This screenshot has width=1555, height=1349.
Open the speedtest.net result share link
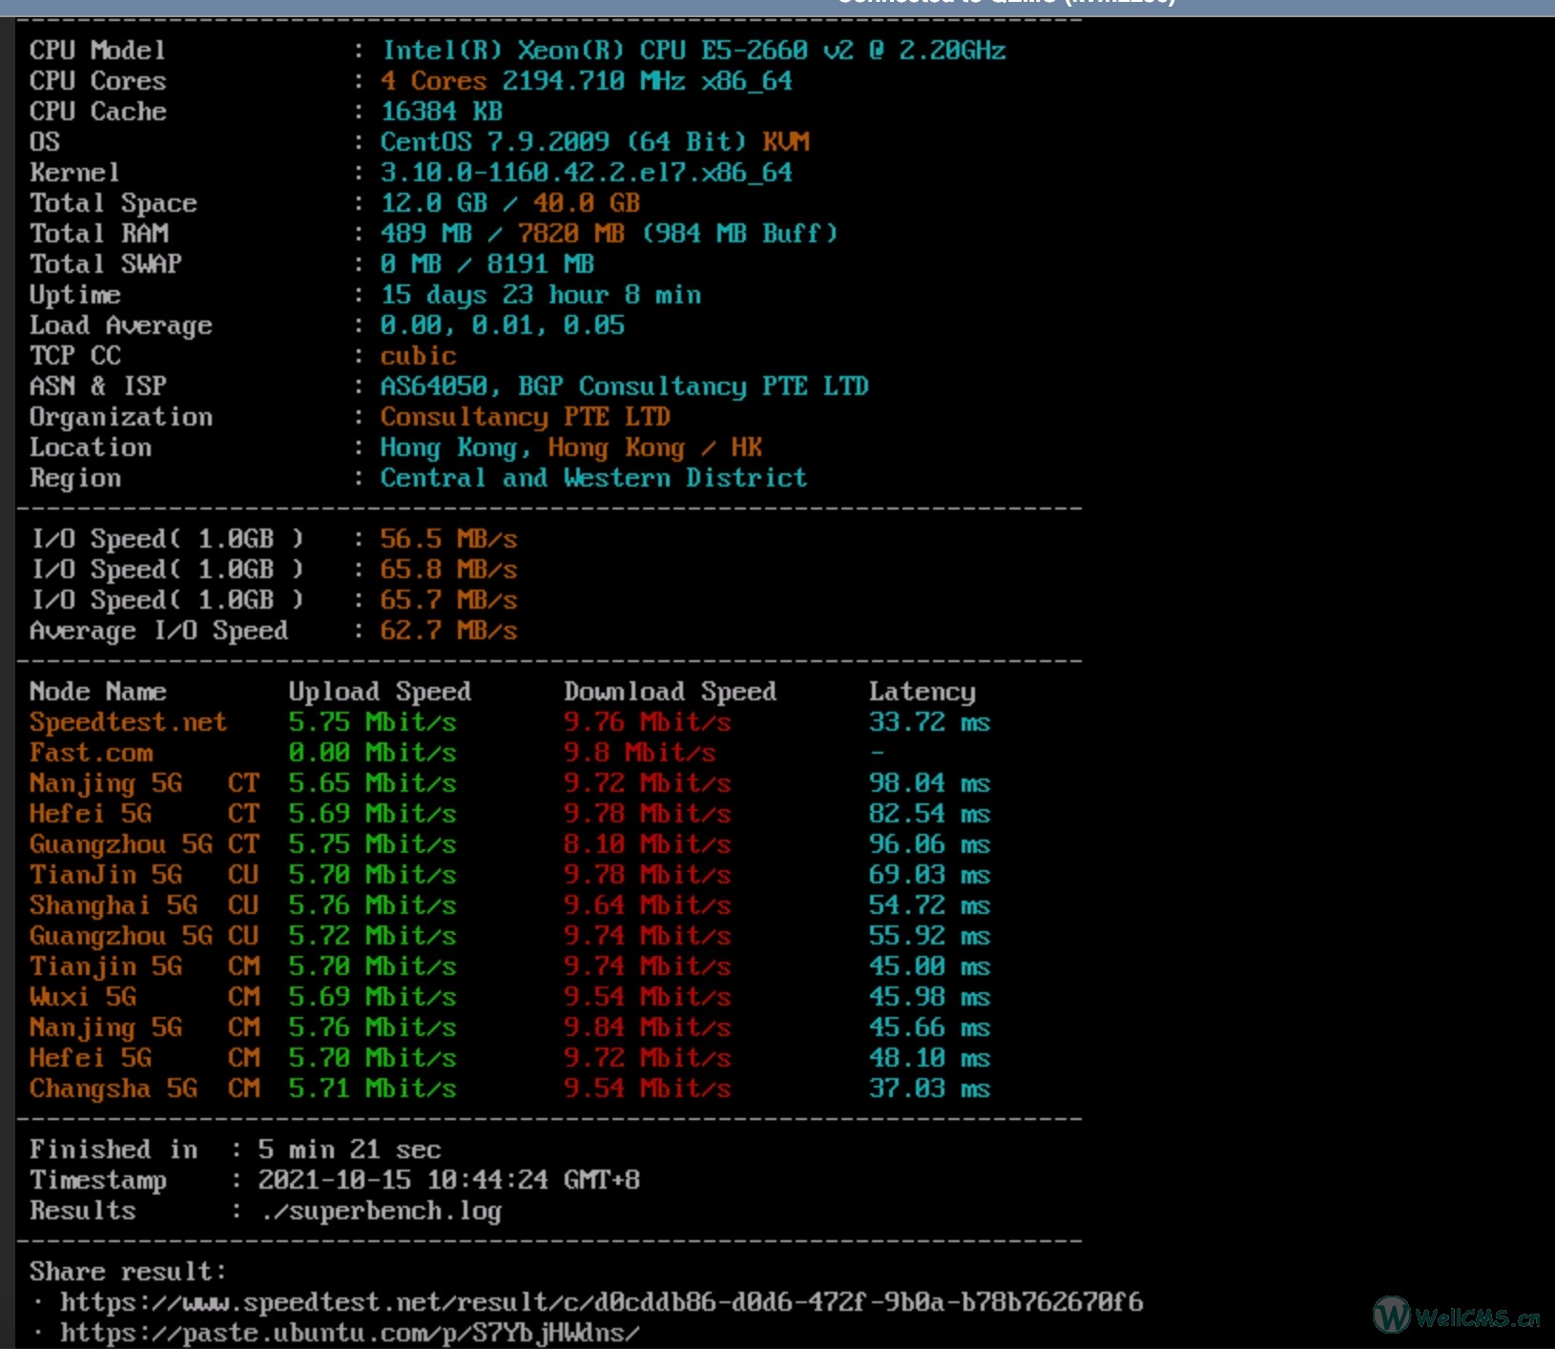coord(601,1302)
